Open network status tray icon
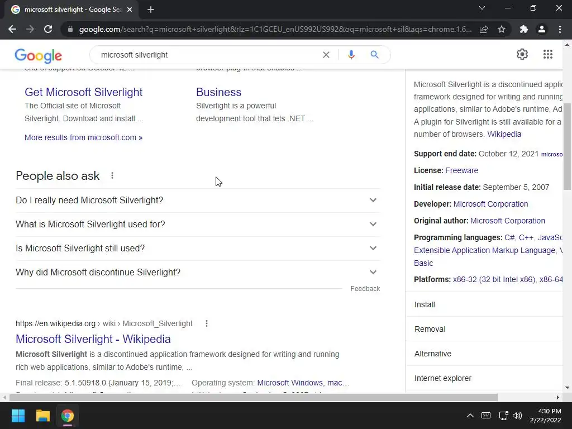The image size is (572, 429). pyautogui.click(x=503, y=416)
